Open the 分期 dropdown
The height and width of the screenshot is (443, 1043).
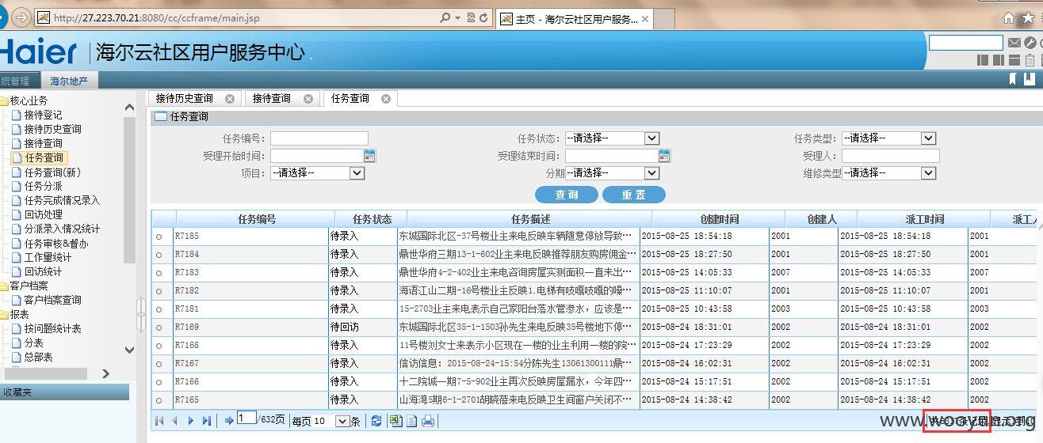612,172
